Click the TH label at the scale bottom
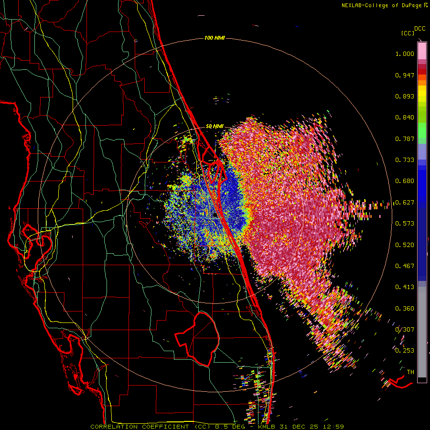430x430 pixels. click(410, 372)
